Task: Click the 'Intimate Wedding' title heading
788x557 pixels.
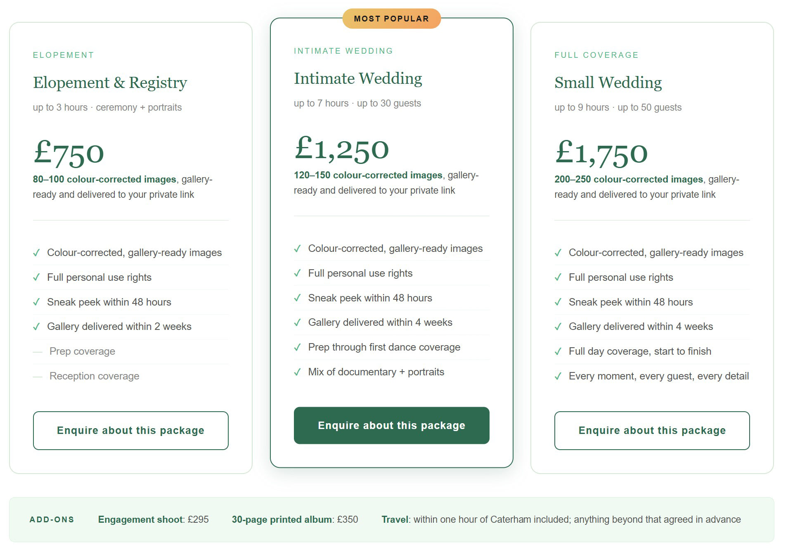Action: tap(358, 78)
